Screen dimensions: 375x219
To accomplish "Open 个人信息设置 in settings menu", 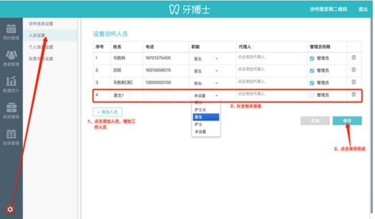I will pos(41,47).
